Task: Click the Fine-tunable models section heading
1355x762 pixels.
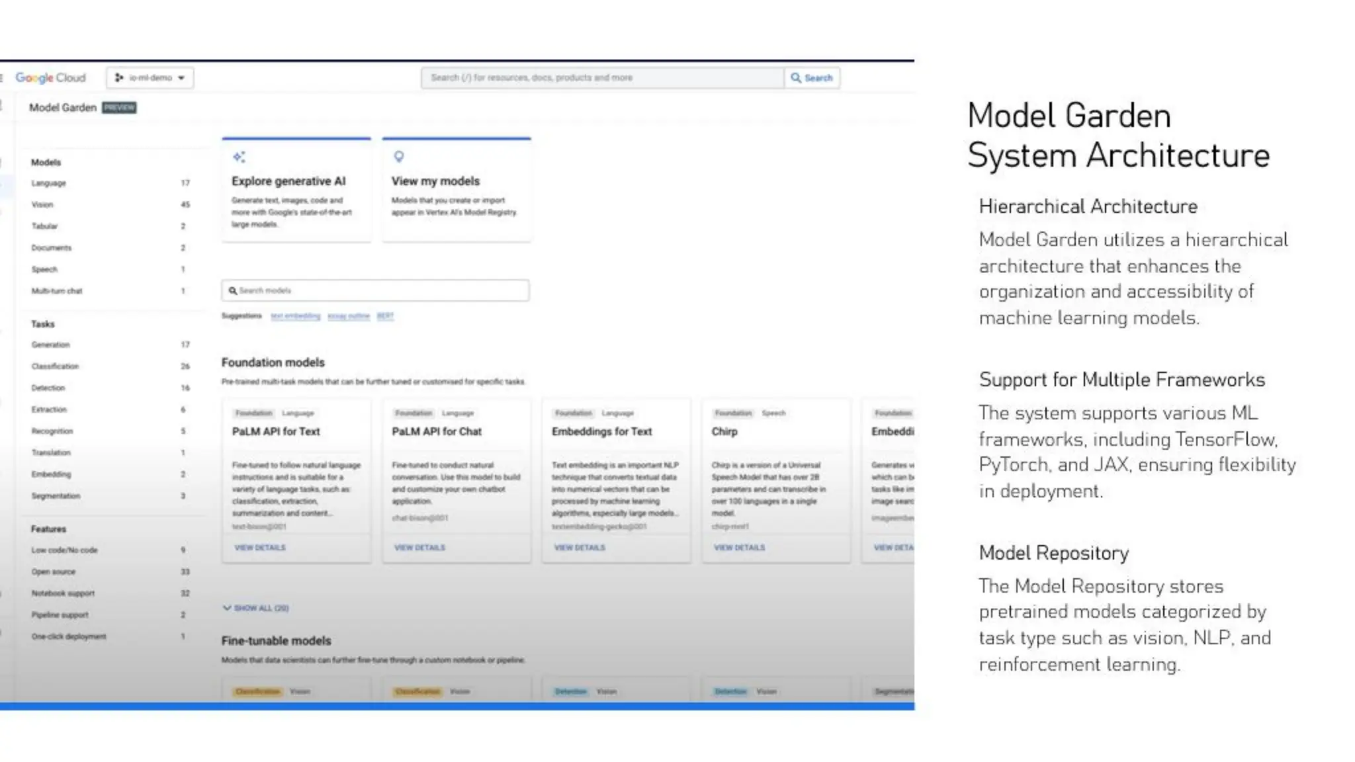Action: pos(276,641)
